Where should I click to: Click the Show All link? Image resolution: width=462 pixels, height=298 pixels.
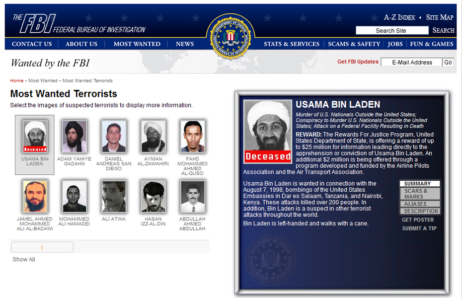coord(23,259)
